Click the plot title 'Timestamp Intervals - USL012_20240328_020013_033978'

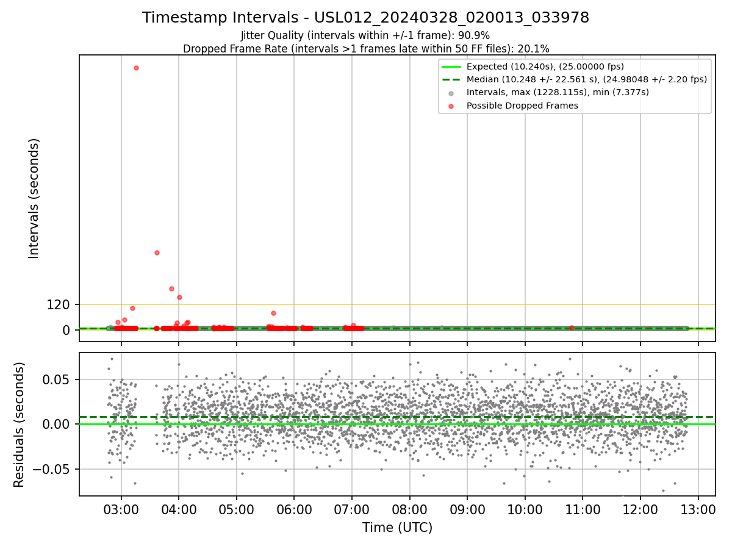[x=366, y=18]
